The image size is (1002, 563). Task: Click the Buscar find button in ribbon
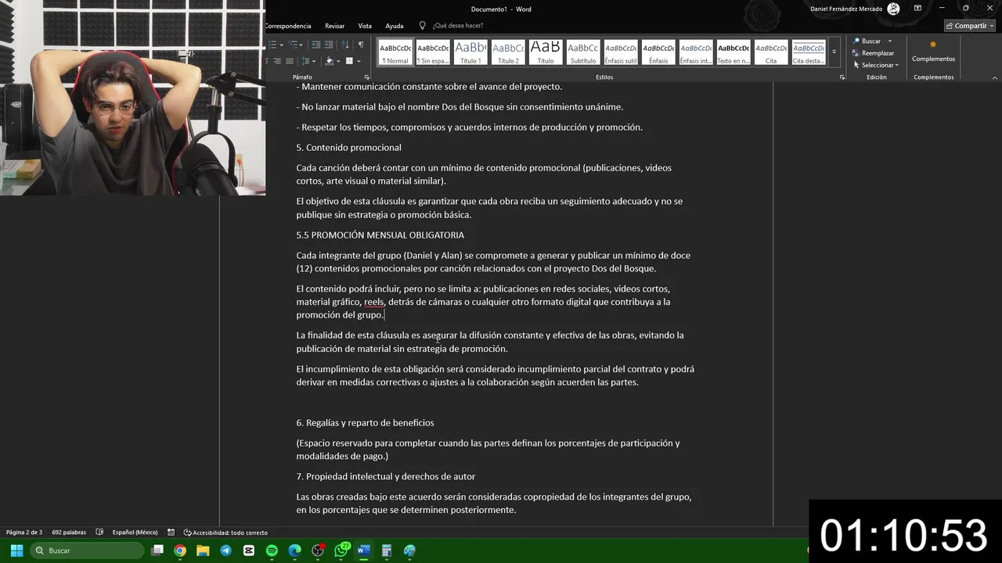867,41
